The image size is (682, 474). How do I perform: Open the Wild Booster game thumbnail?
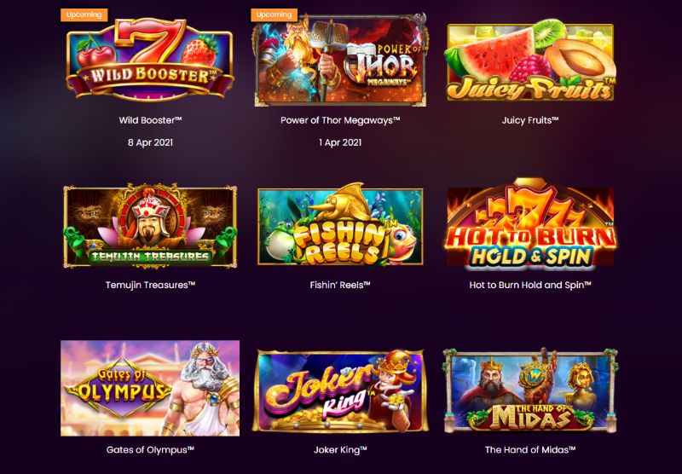tap(151, 60)
